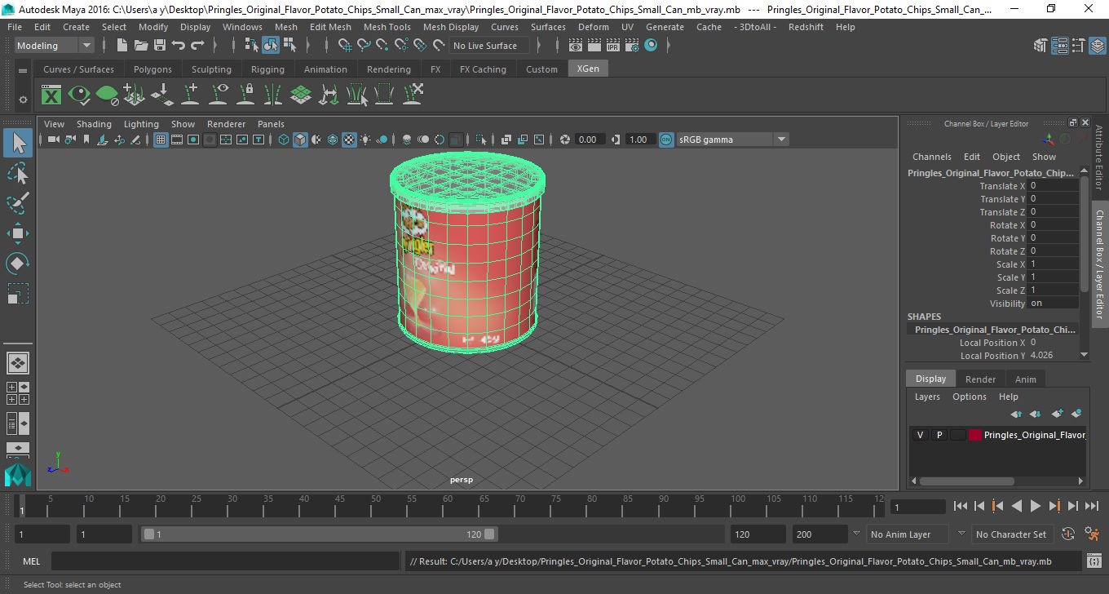The height and width of the screenshot is (594, 1109).
Task: Toggle use all lights bulb icon
Action: click(x=365, y=140)
